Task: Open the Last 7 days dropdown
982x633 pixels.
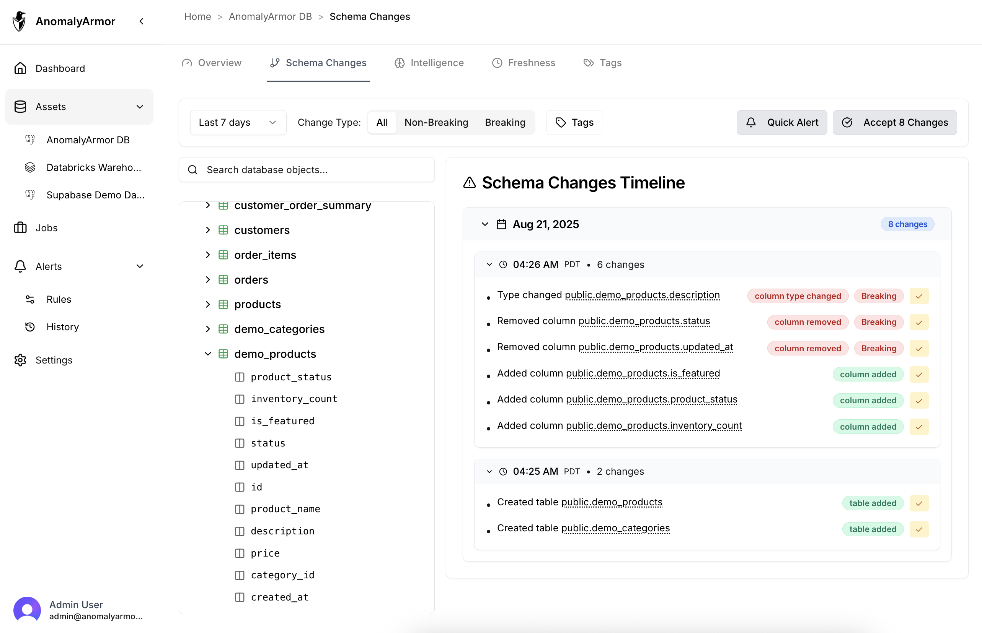Action: click(x=238, y=122)
